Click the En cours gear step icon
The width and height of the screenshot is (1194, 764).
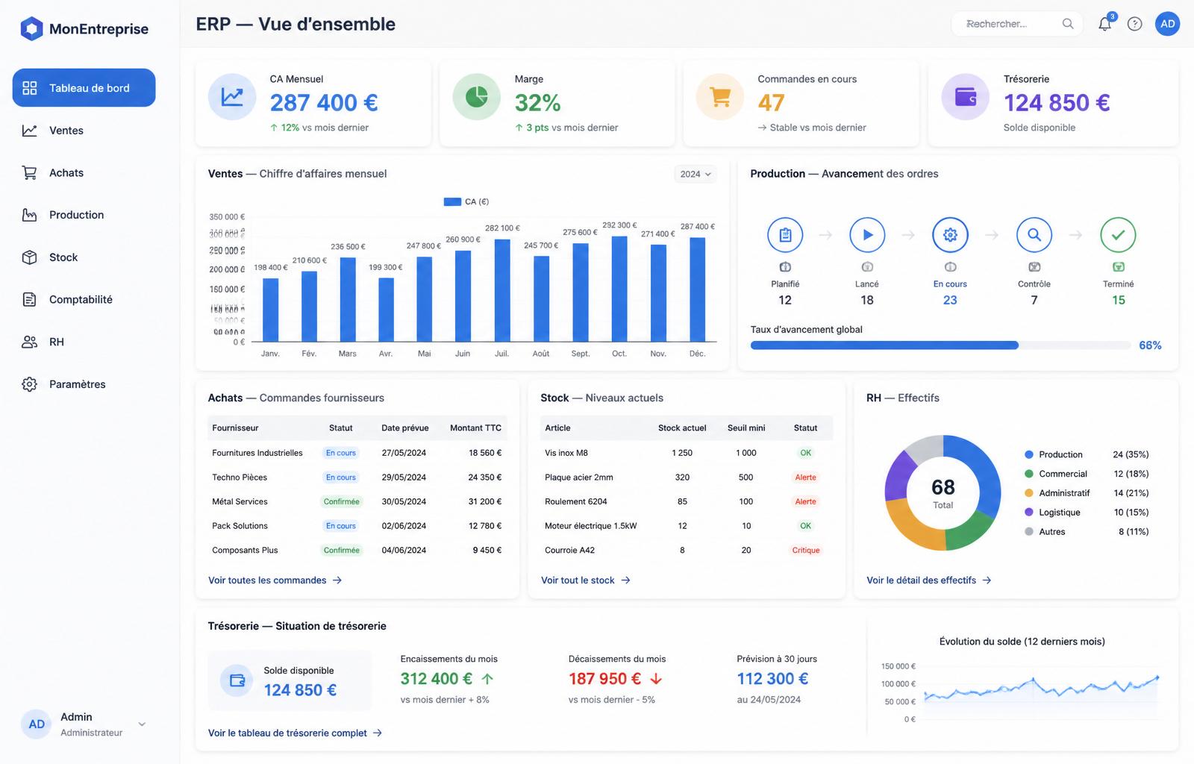[950, 235]
